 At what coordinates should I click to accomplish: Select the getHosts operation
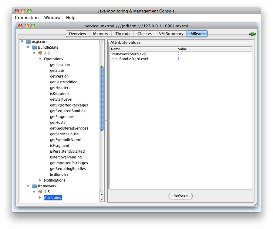(x=58, y=122)
